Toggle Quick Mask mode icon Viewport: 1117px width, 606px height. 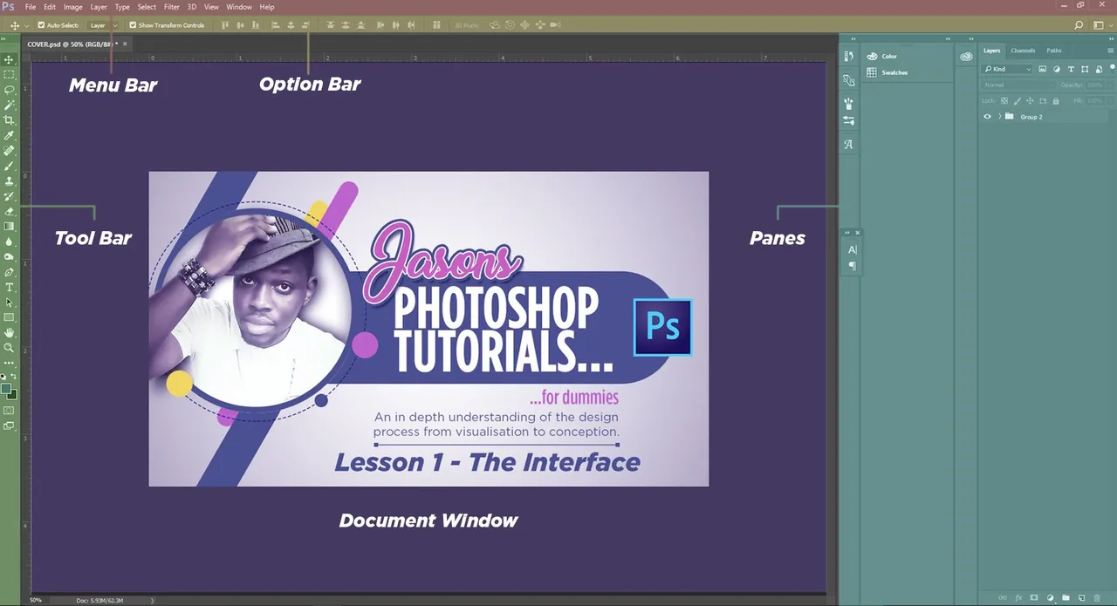tap(10, 410)
